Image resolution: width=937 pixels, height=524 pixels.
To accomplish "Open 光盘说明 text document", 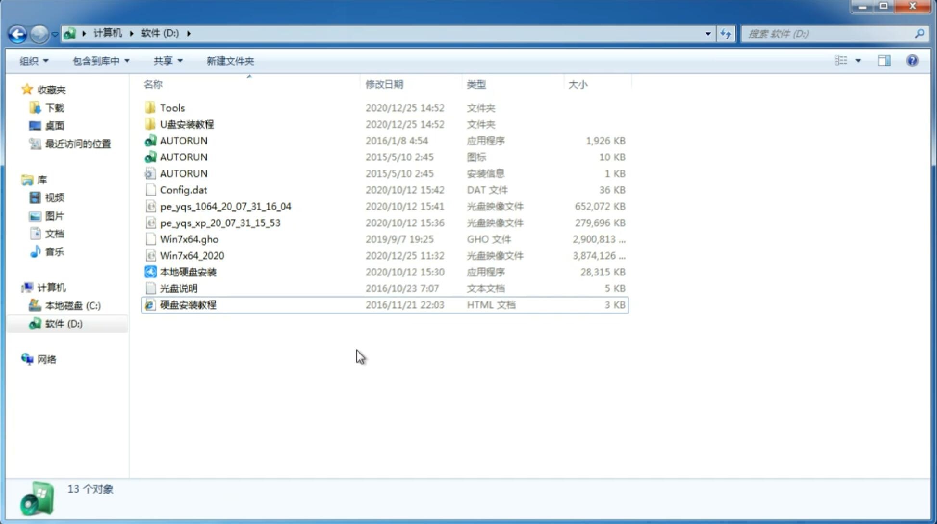I will coord(178,288).
